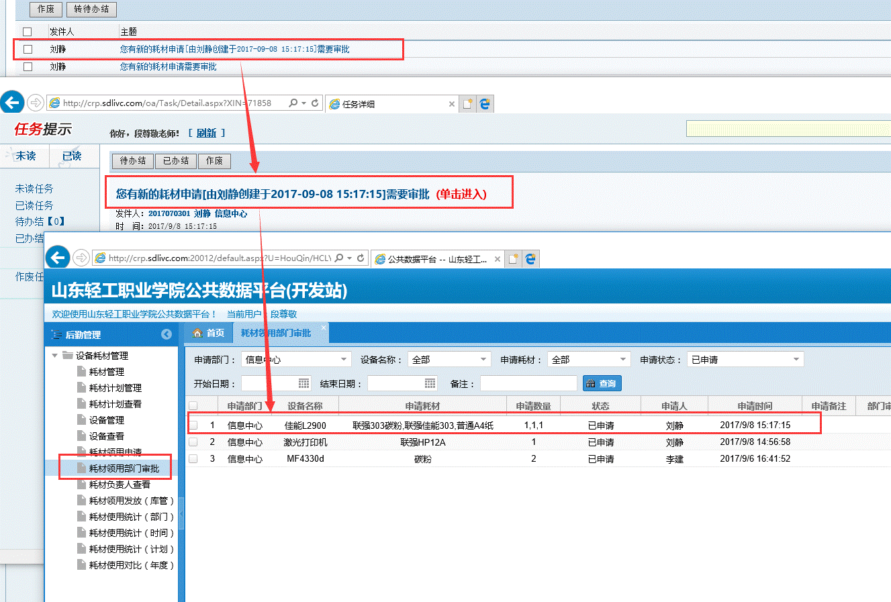Open sender link 2017070301 刘静 信息中心
This screenshot has width=891, height=602.
pyautogui.click(x=197, y=213)
